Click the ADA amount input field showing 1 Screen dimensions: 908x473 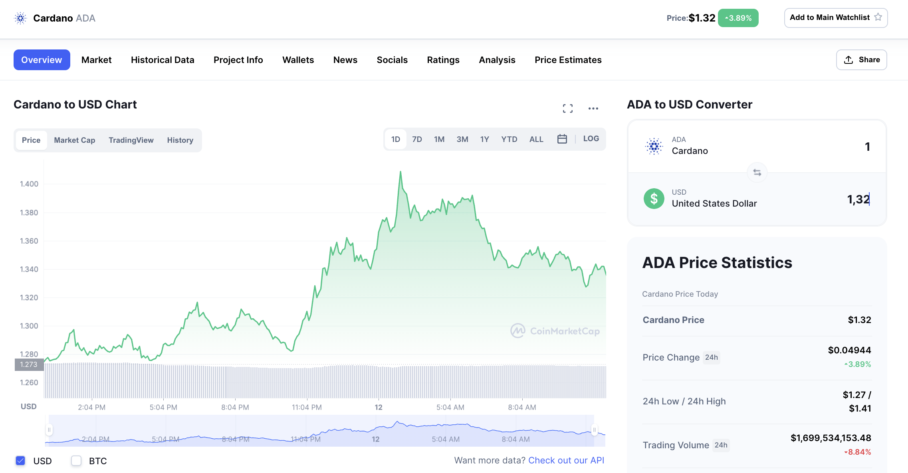point(867,146)
